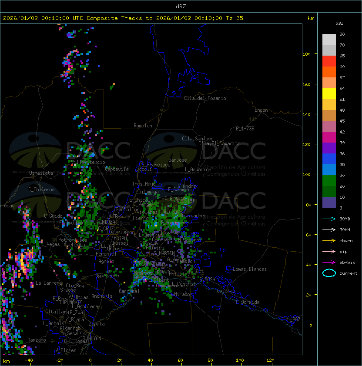
Task: Click the Lomas_Blancas place label
Action: pyautogui.click(x=250, y=269)
